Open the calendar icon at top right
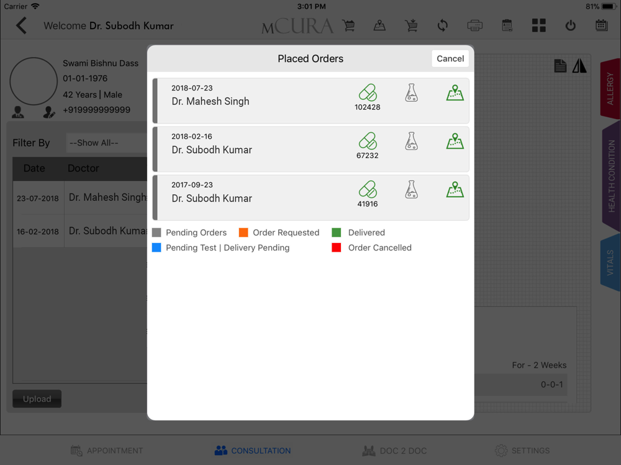621x465 pixels. point(601,25)
